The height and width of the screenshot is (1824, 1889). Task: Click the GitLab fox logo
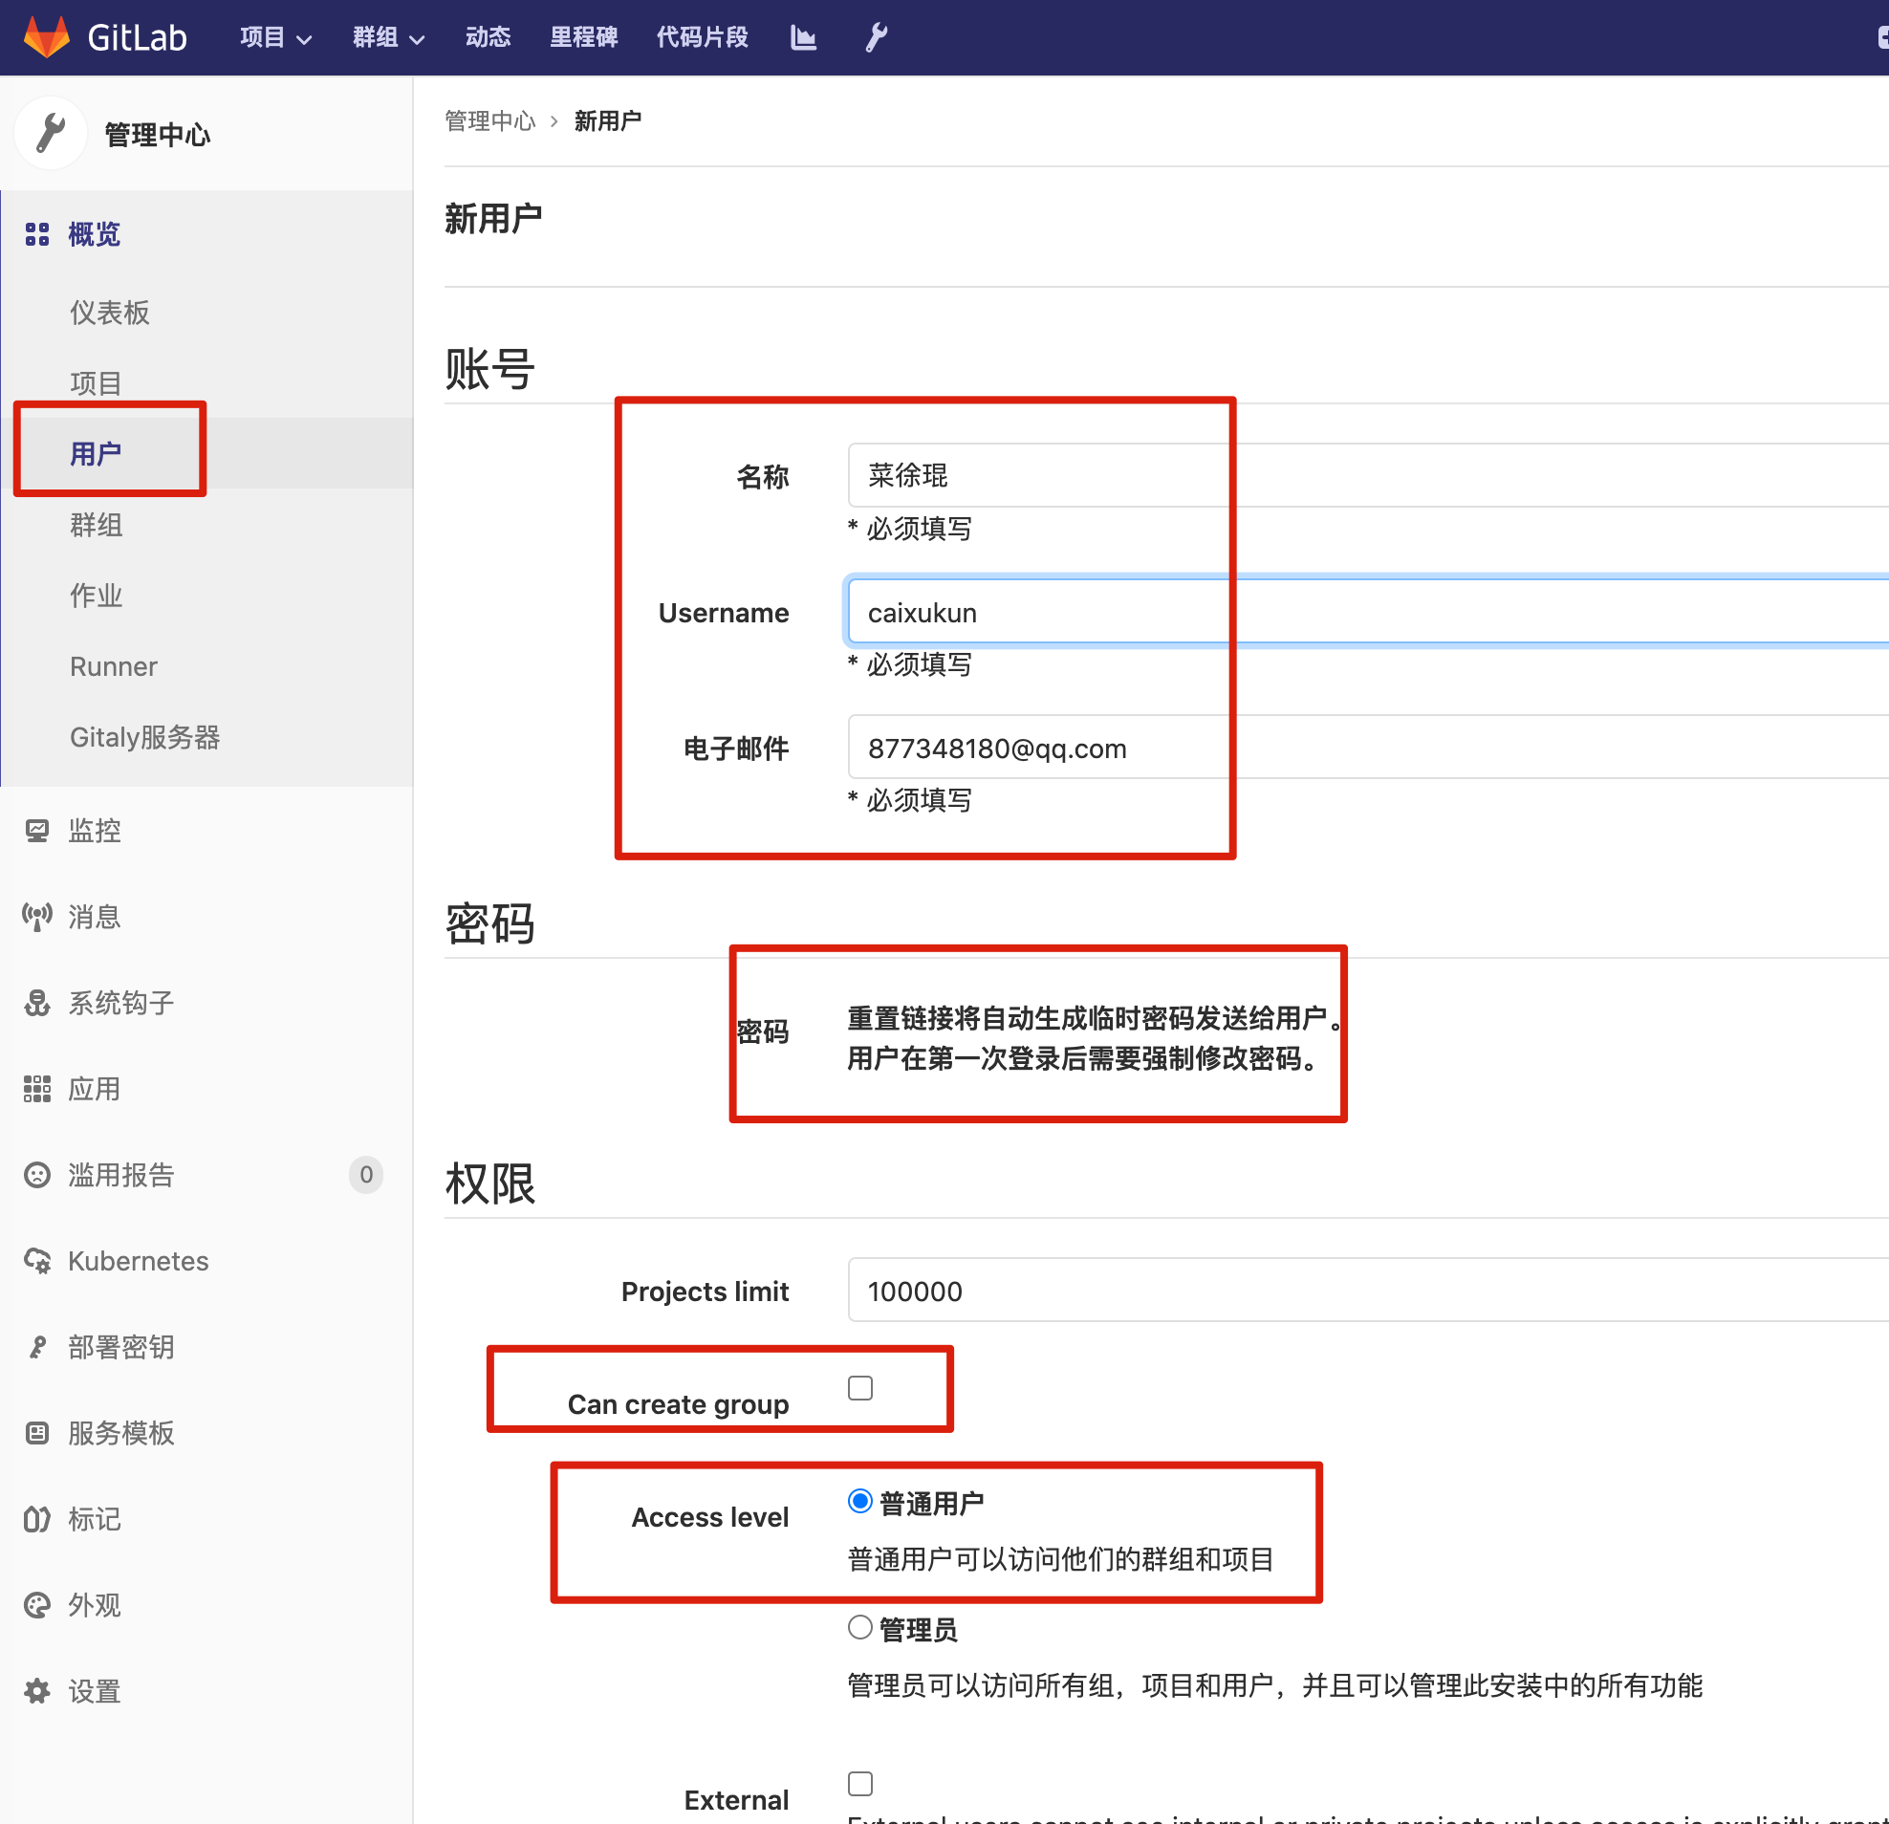coord(46,36)
